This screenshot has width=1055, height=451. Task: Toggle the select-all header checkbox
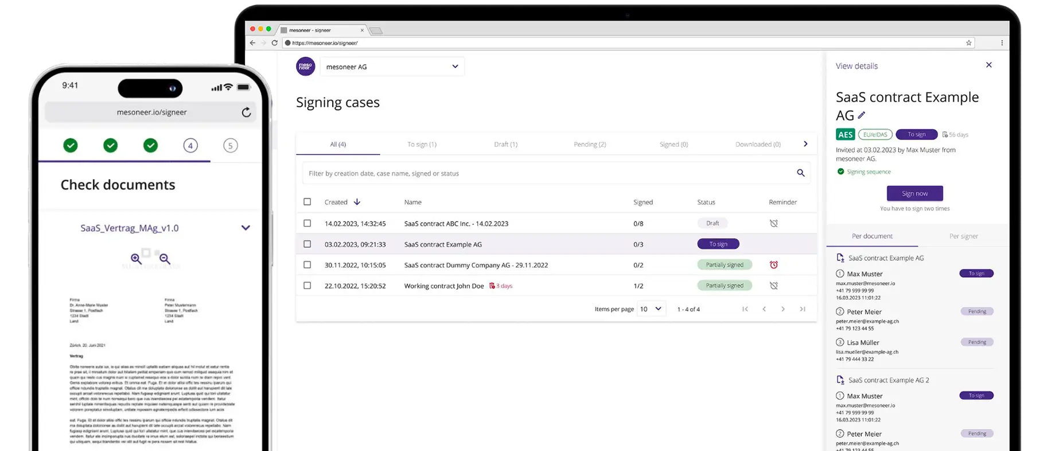tap(307, 202)
